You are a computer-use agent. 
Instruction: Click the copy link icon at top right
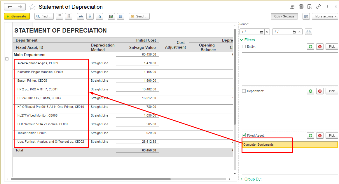pos(319,7)
